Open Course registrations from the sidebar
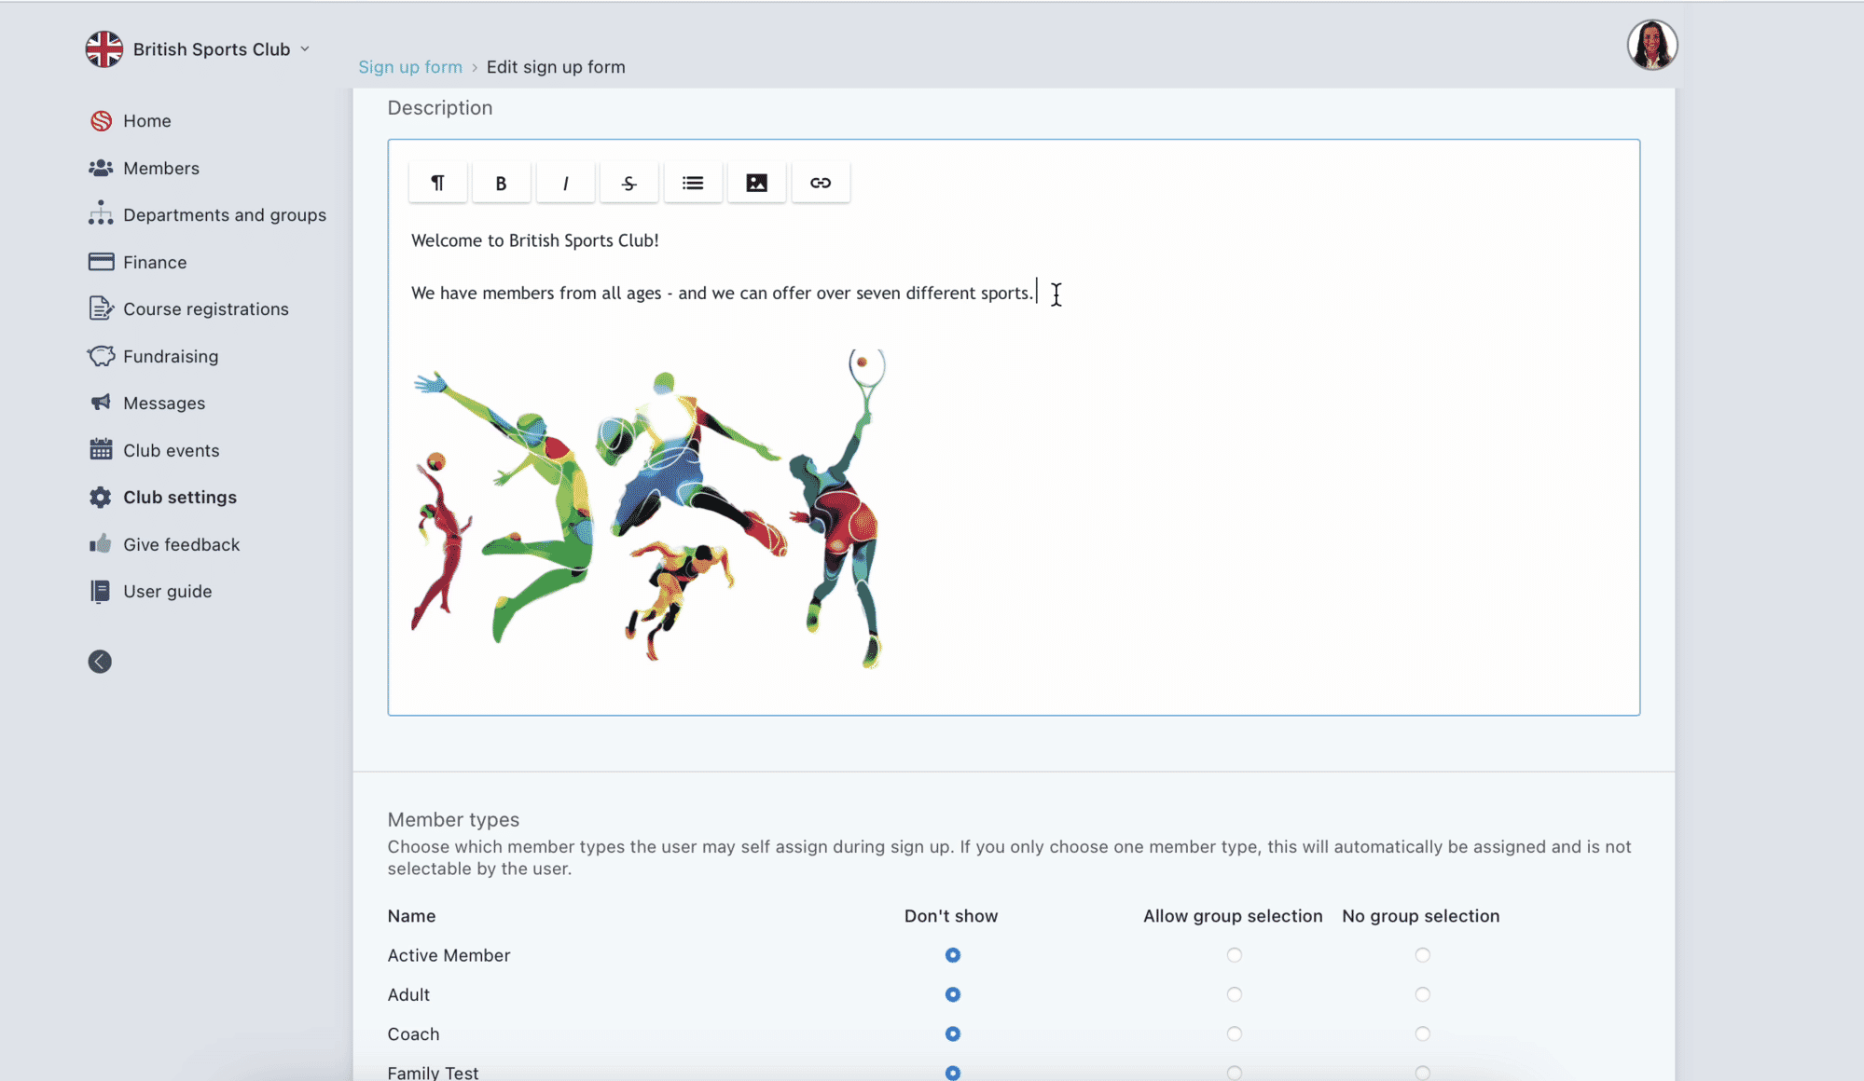 point(206,308)
